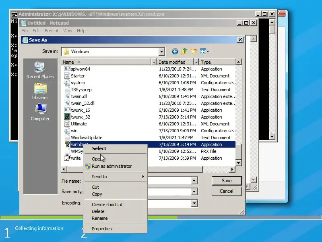Open Notepad's Format menu
Screen dimensions: 322x242
52,31
